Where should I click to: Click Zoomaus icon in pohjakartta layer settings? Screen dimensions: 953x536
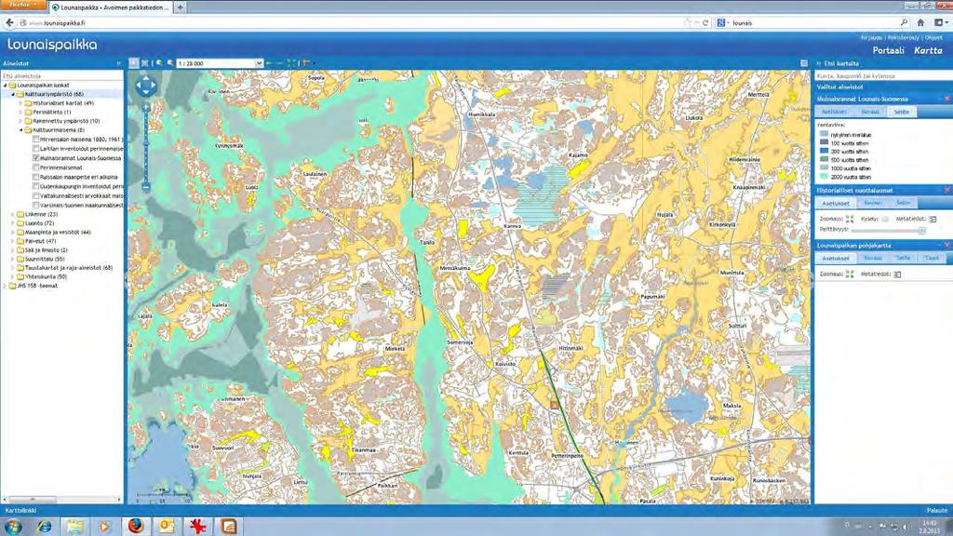(x=849, y=275)
